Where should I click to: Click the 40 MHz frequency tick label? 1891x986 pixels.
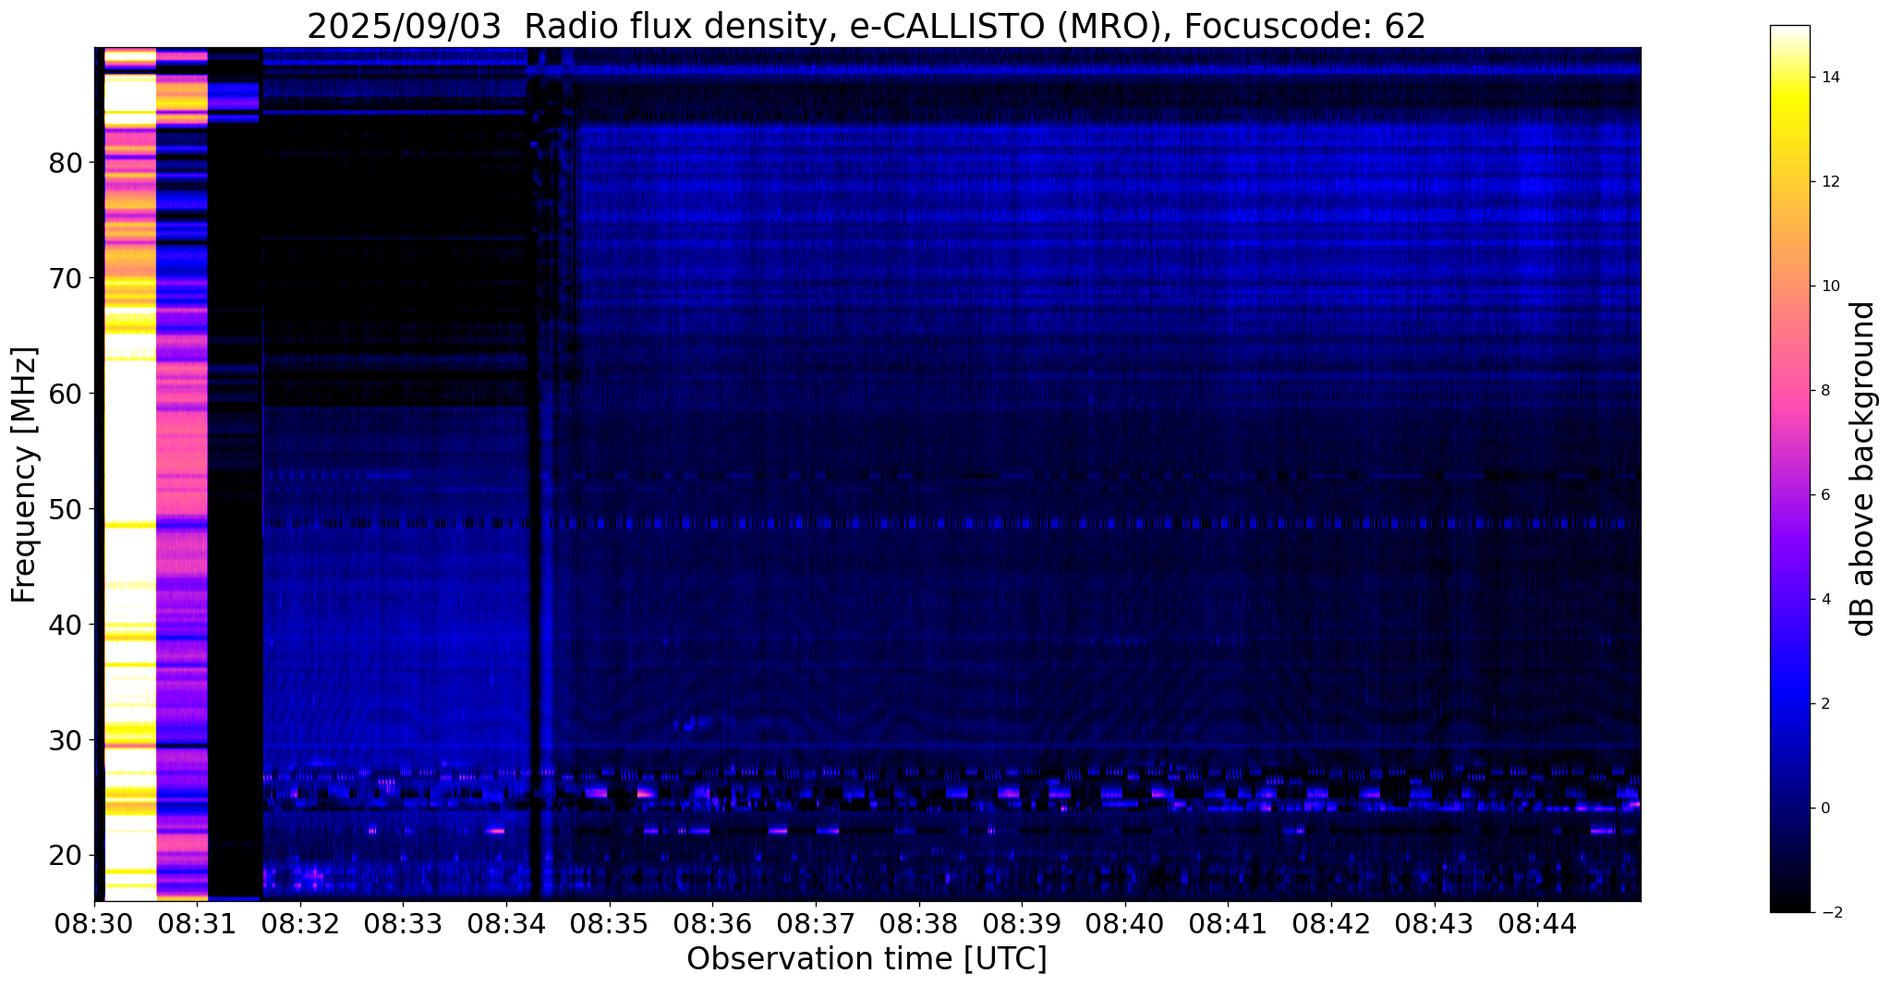tap(65, 625)
